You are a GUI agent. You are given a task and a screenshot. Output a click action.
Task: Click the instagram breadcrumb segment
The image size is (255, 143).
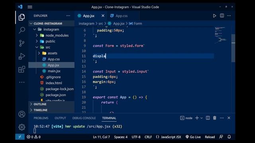pos(86,23)
